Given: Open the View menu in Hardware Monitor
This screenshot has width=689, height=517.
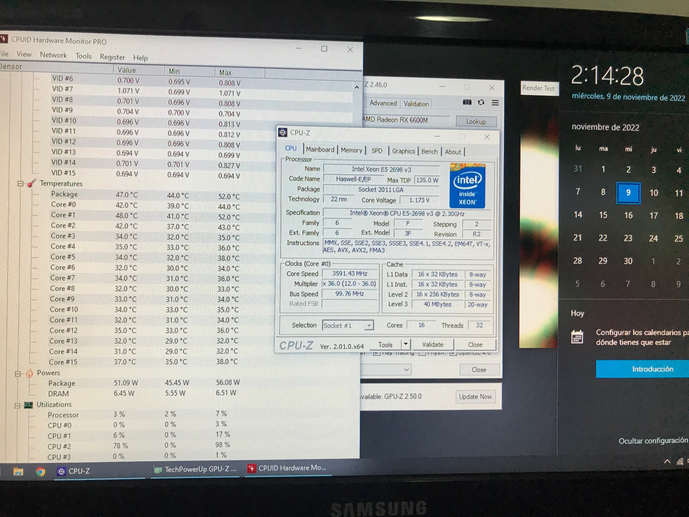Looking at the screenshot, I should (x=24, y=54).
